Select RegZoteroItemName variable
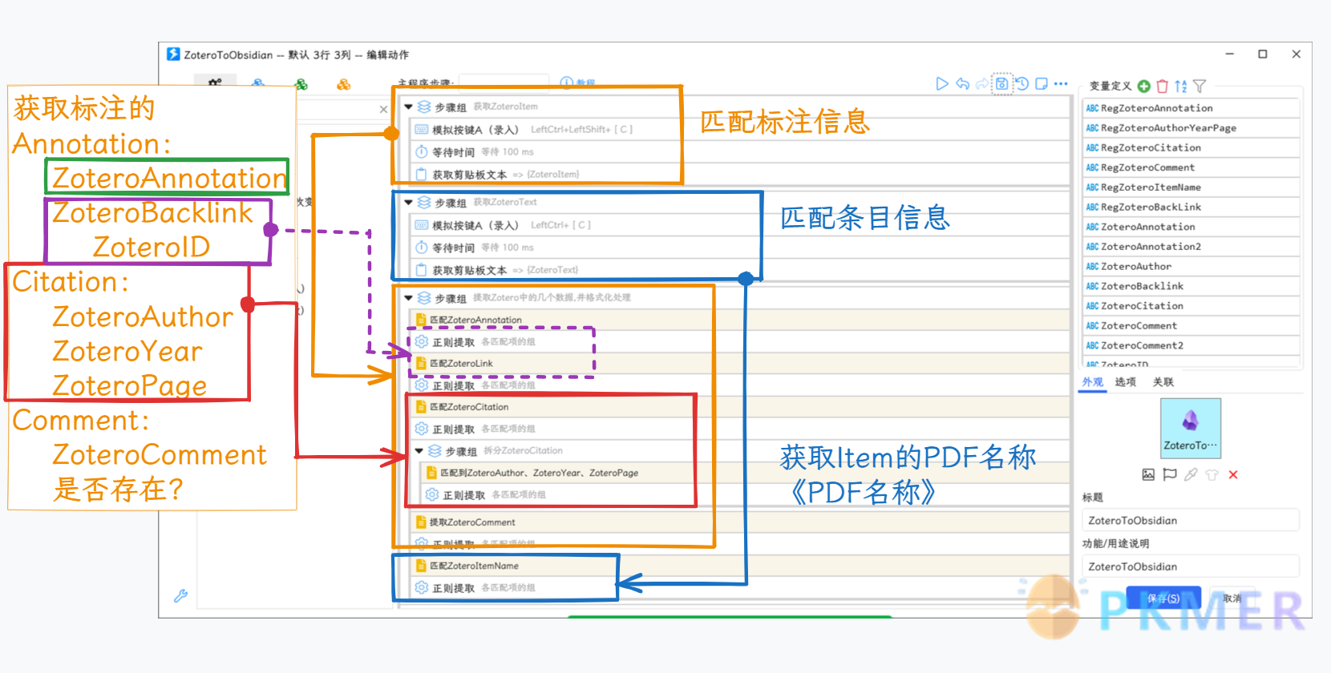The width and height of the screenshot is (1331, 673). pos(1190,187)
